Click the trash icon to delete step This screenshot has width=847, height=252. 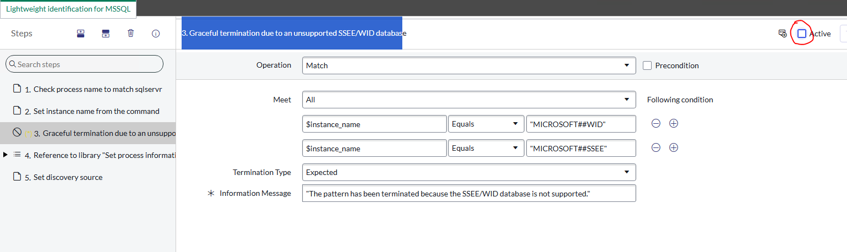coord(130,33)
